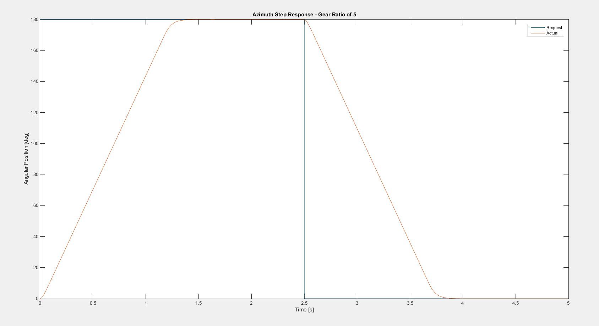Image resolution: width=599 pixels, height=326 pixels.
Task: Select the x-axis label Time [s]
Action: pyautogui.click(x=304, y=310)
